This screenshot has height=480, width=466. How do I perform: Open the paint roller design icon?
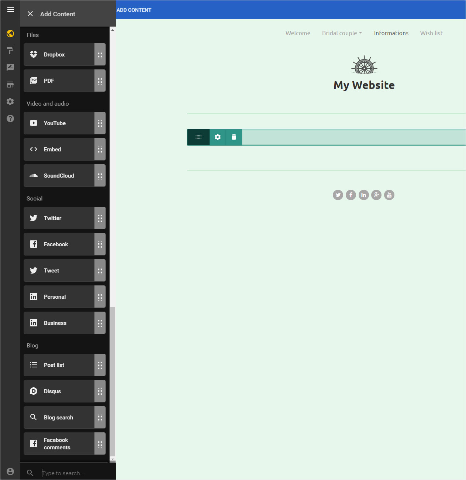coord(10,51)
